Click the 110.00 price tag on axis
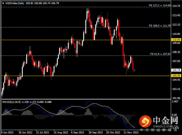This screenshot has height=135, width=182. [177, 40]
